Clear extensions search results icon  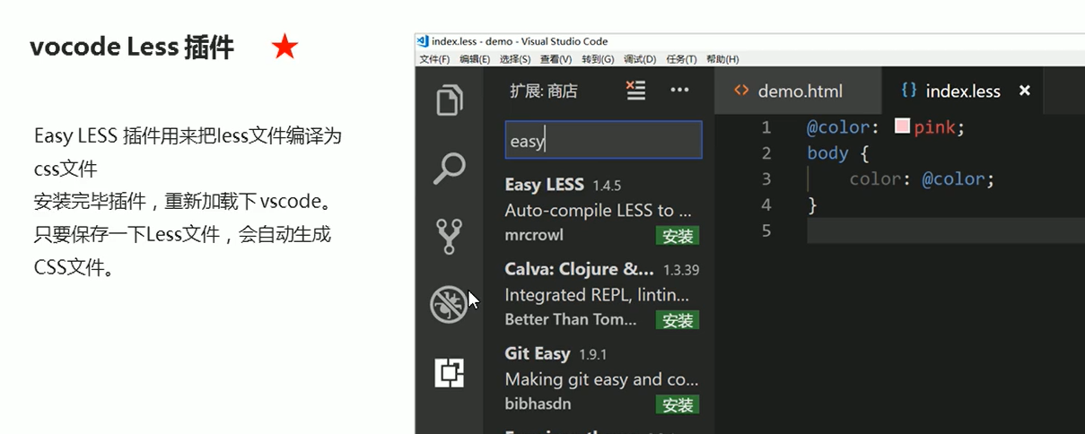click(635, 90)
